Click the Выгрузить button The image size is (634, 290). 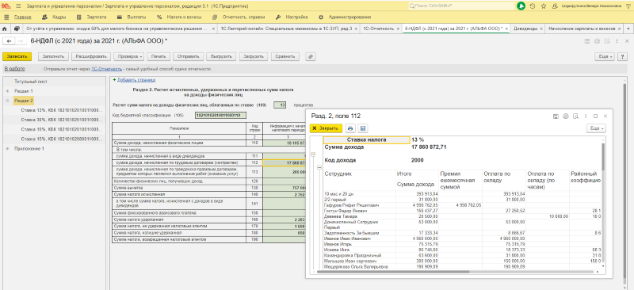tap(221, 56)
